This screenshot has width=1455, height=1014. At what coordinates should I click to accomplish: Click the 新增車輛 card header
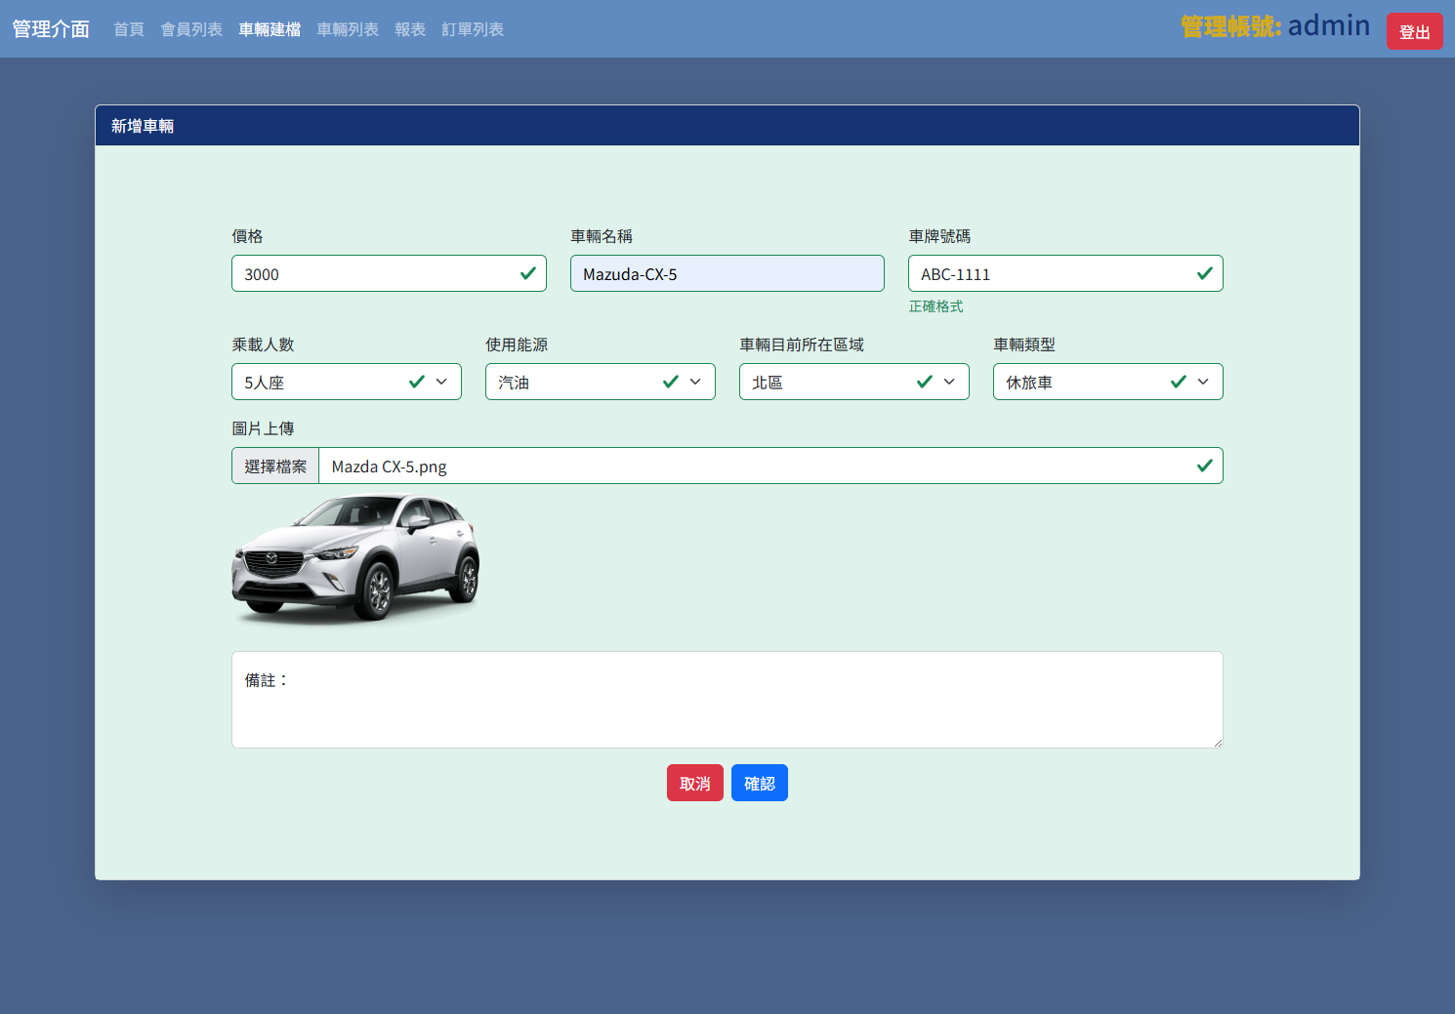(727, 126)
